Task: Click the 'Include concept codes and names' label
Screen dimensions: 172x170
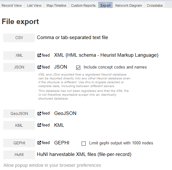Action: coord(115,67)
